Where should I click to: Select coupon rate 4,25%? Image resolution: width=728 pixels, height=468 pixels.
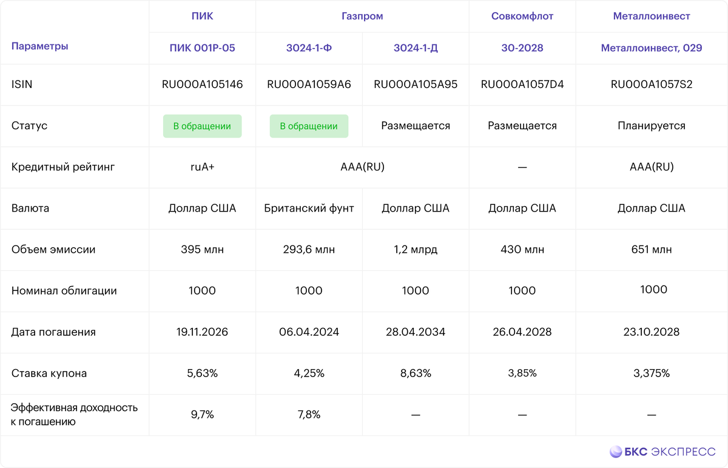point(309,373)
